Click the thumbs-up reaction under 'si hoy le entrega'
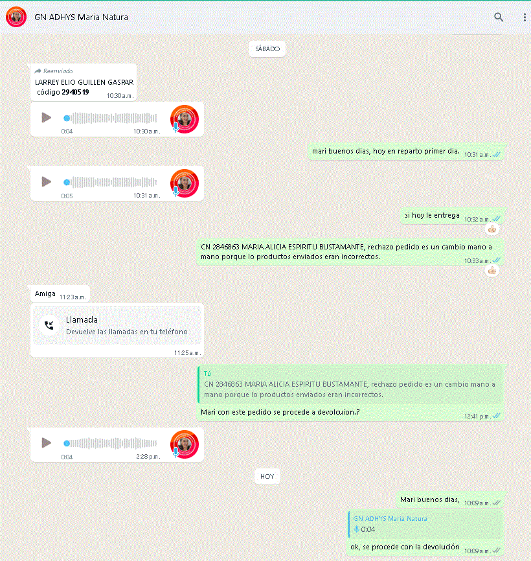Image resolution: width=531 pixels, height=561 pixels. click(492, 229)
